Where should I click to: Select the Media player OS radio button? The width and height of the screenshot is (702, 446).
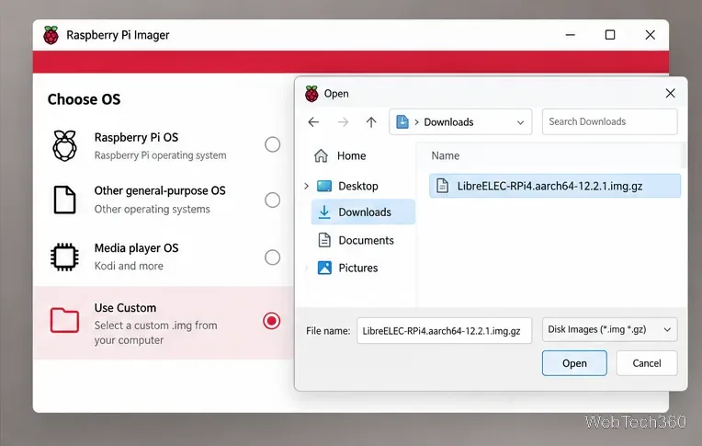click(272, 257)
